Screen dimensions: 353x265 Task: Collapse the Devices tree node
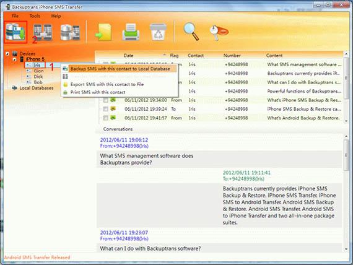point(7,54)
